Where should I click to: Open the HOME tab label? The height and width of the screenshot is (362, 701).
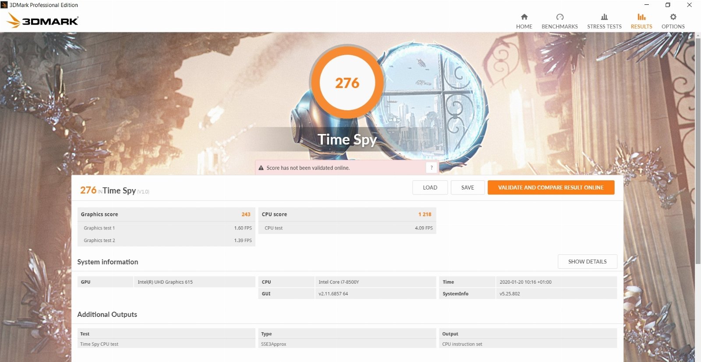click(524, 27)
